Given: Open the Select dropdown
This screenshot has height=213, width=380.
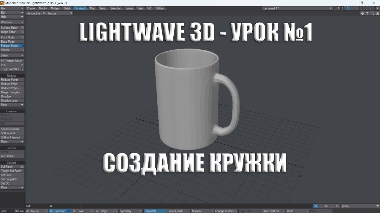Looking at the screenshot, I should (x=12, y=55).
